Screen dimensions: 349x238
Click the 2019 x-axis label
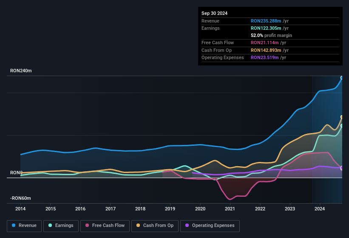click(170, 209)
